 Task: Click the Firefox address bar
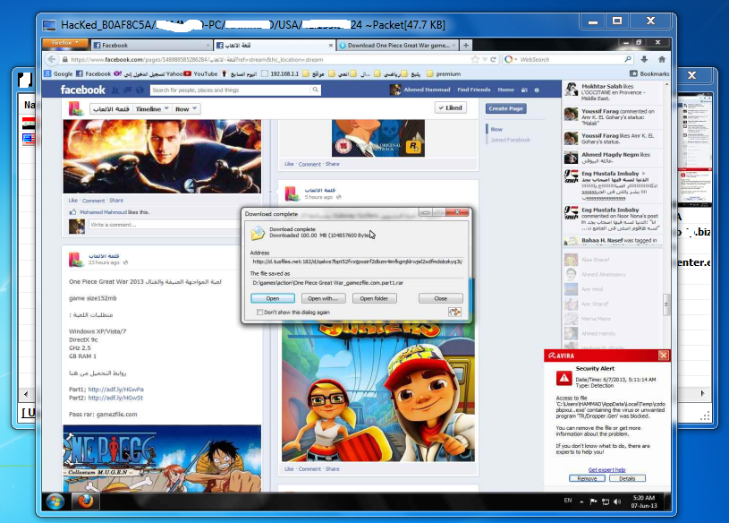267,60
